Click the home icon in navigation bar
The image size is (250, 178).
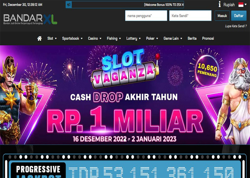coord(39,38)
